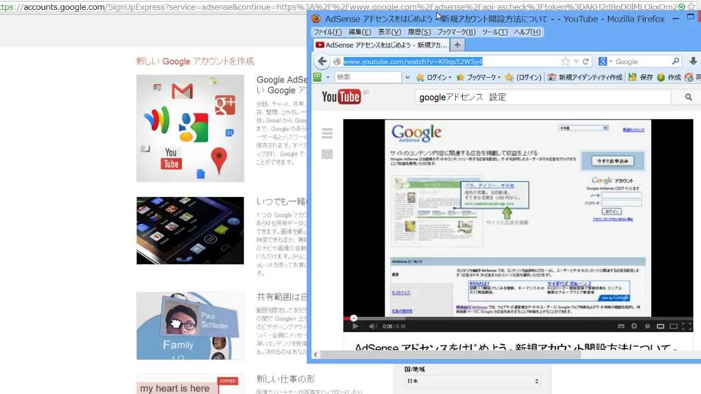Image resolution: width=701 pixels, height=394 pixels.
Task: Click the Paul Schlacter Family thumbnail
Action: pos(190,326)
